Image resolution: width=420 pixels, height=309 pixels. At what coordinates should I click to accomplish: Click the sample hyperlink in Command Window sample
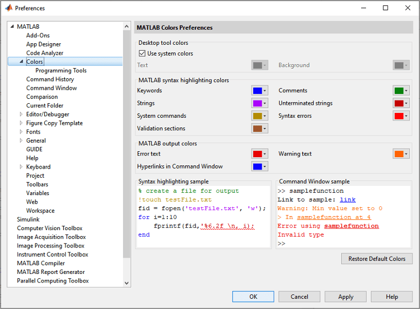click(x=348, y=200)
